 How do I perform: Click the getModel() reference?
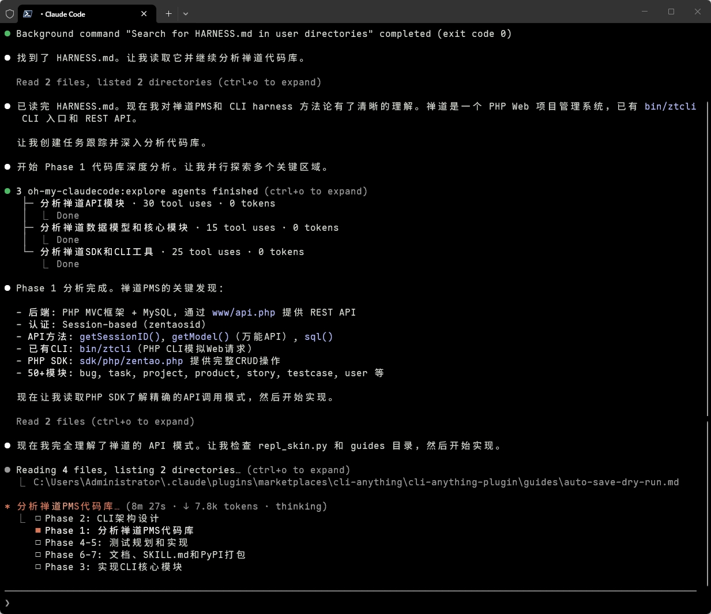click(200, 336)
